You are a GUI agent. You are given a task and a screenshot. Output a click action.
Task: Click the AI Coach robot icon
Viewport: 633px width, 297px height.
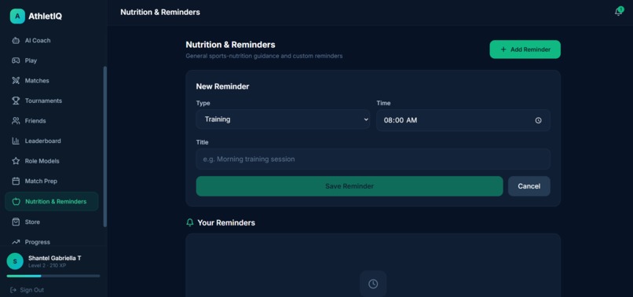pos(16,40)
